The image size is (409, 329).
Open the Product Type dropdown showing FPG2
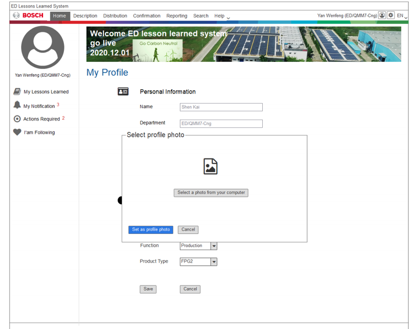pos(198,262)
